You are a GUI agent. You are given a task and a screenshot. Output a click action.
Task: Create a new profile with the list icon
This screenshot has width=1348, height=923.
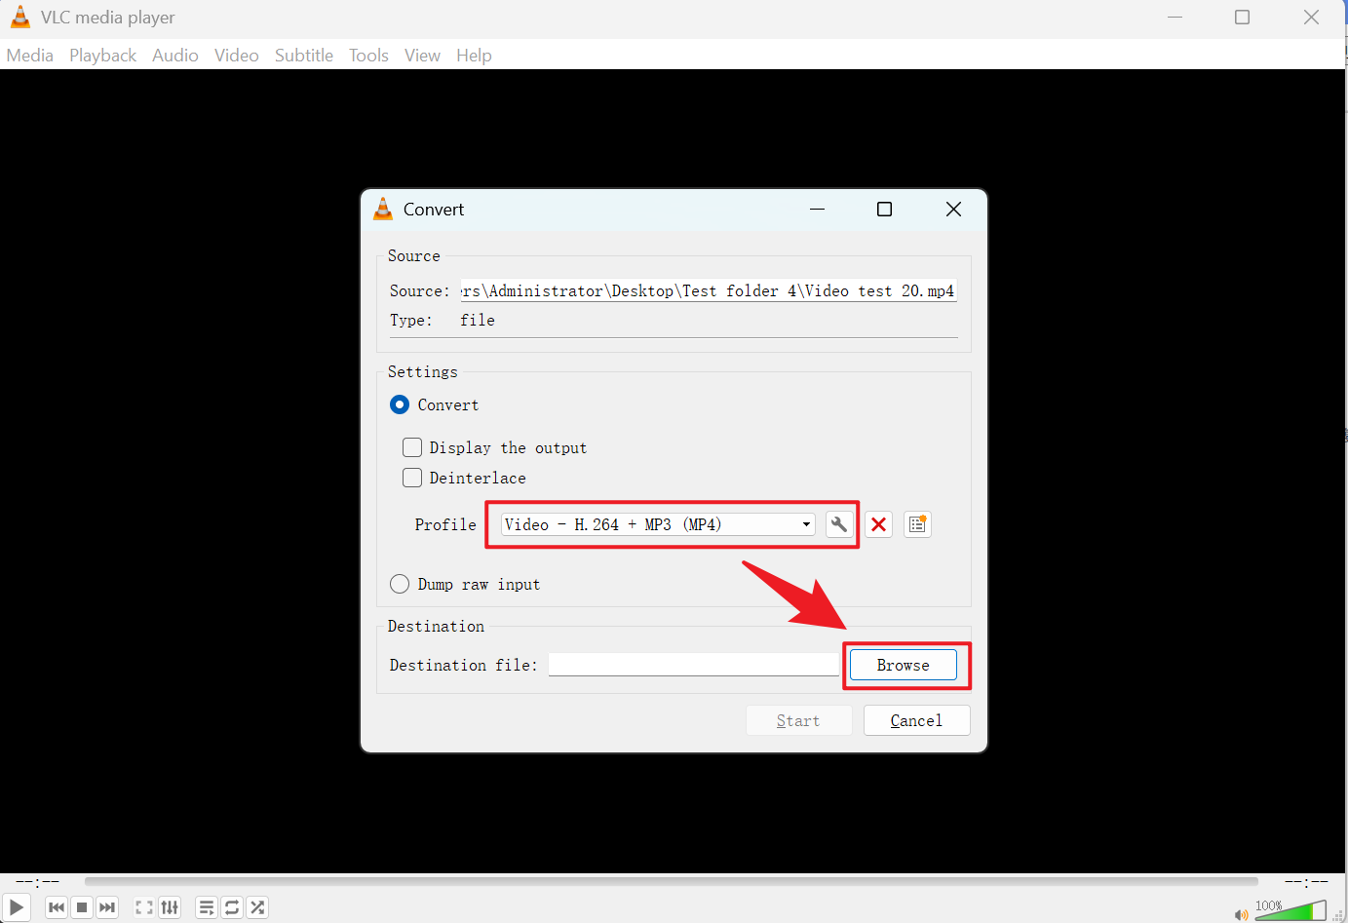tap(917, 524)
